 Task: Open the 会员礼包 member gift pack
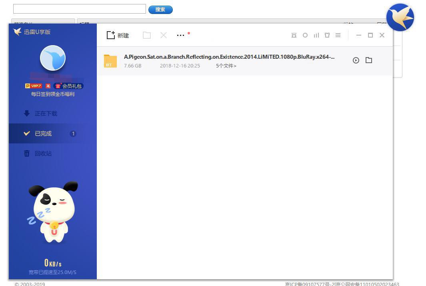click(69, 86)
